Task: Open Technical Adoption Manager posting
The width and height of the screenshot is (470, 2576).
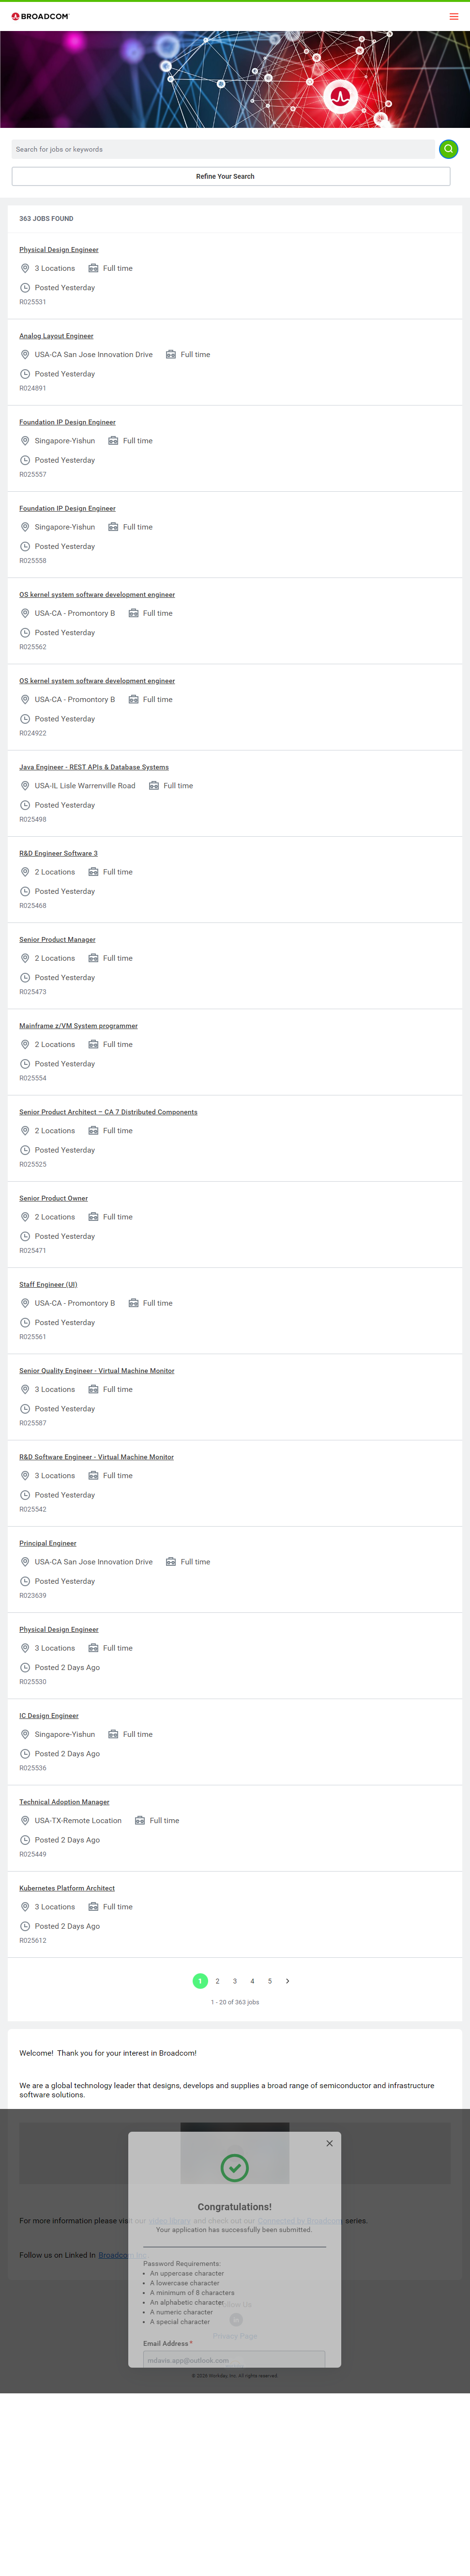Action: 64,1802
